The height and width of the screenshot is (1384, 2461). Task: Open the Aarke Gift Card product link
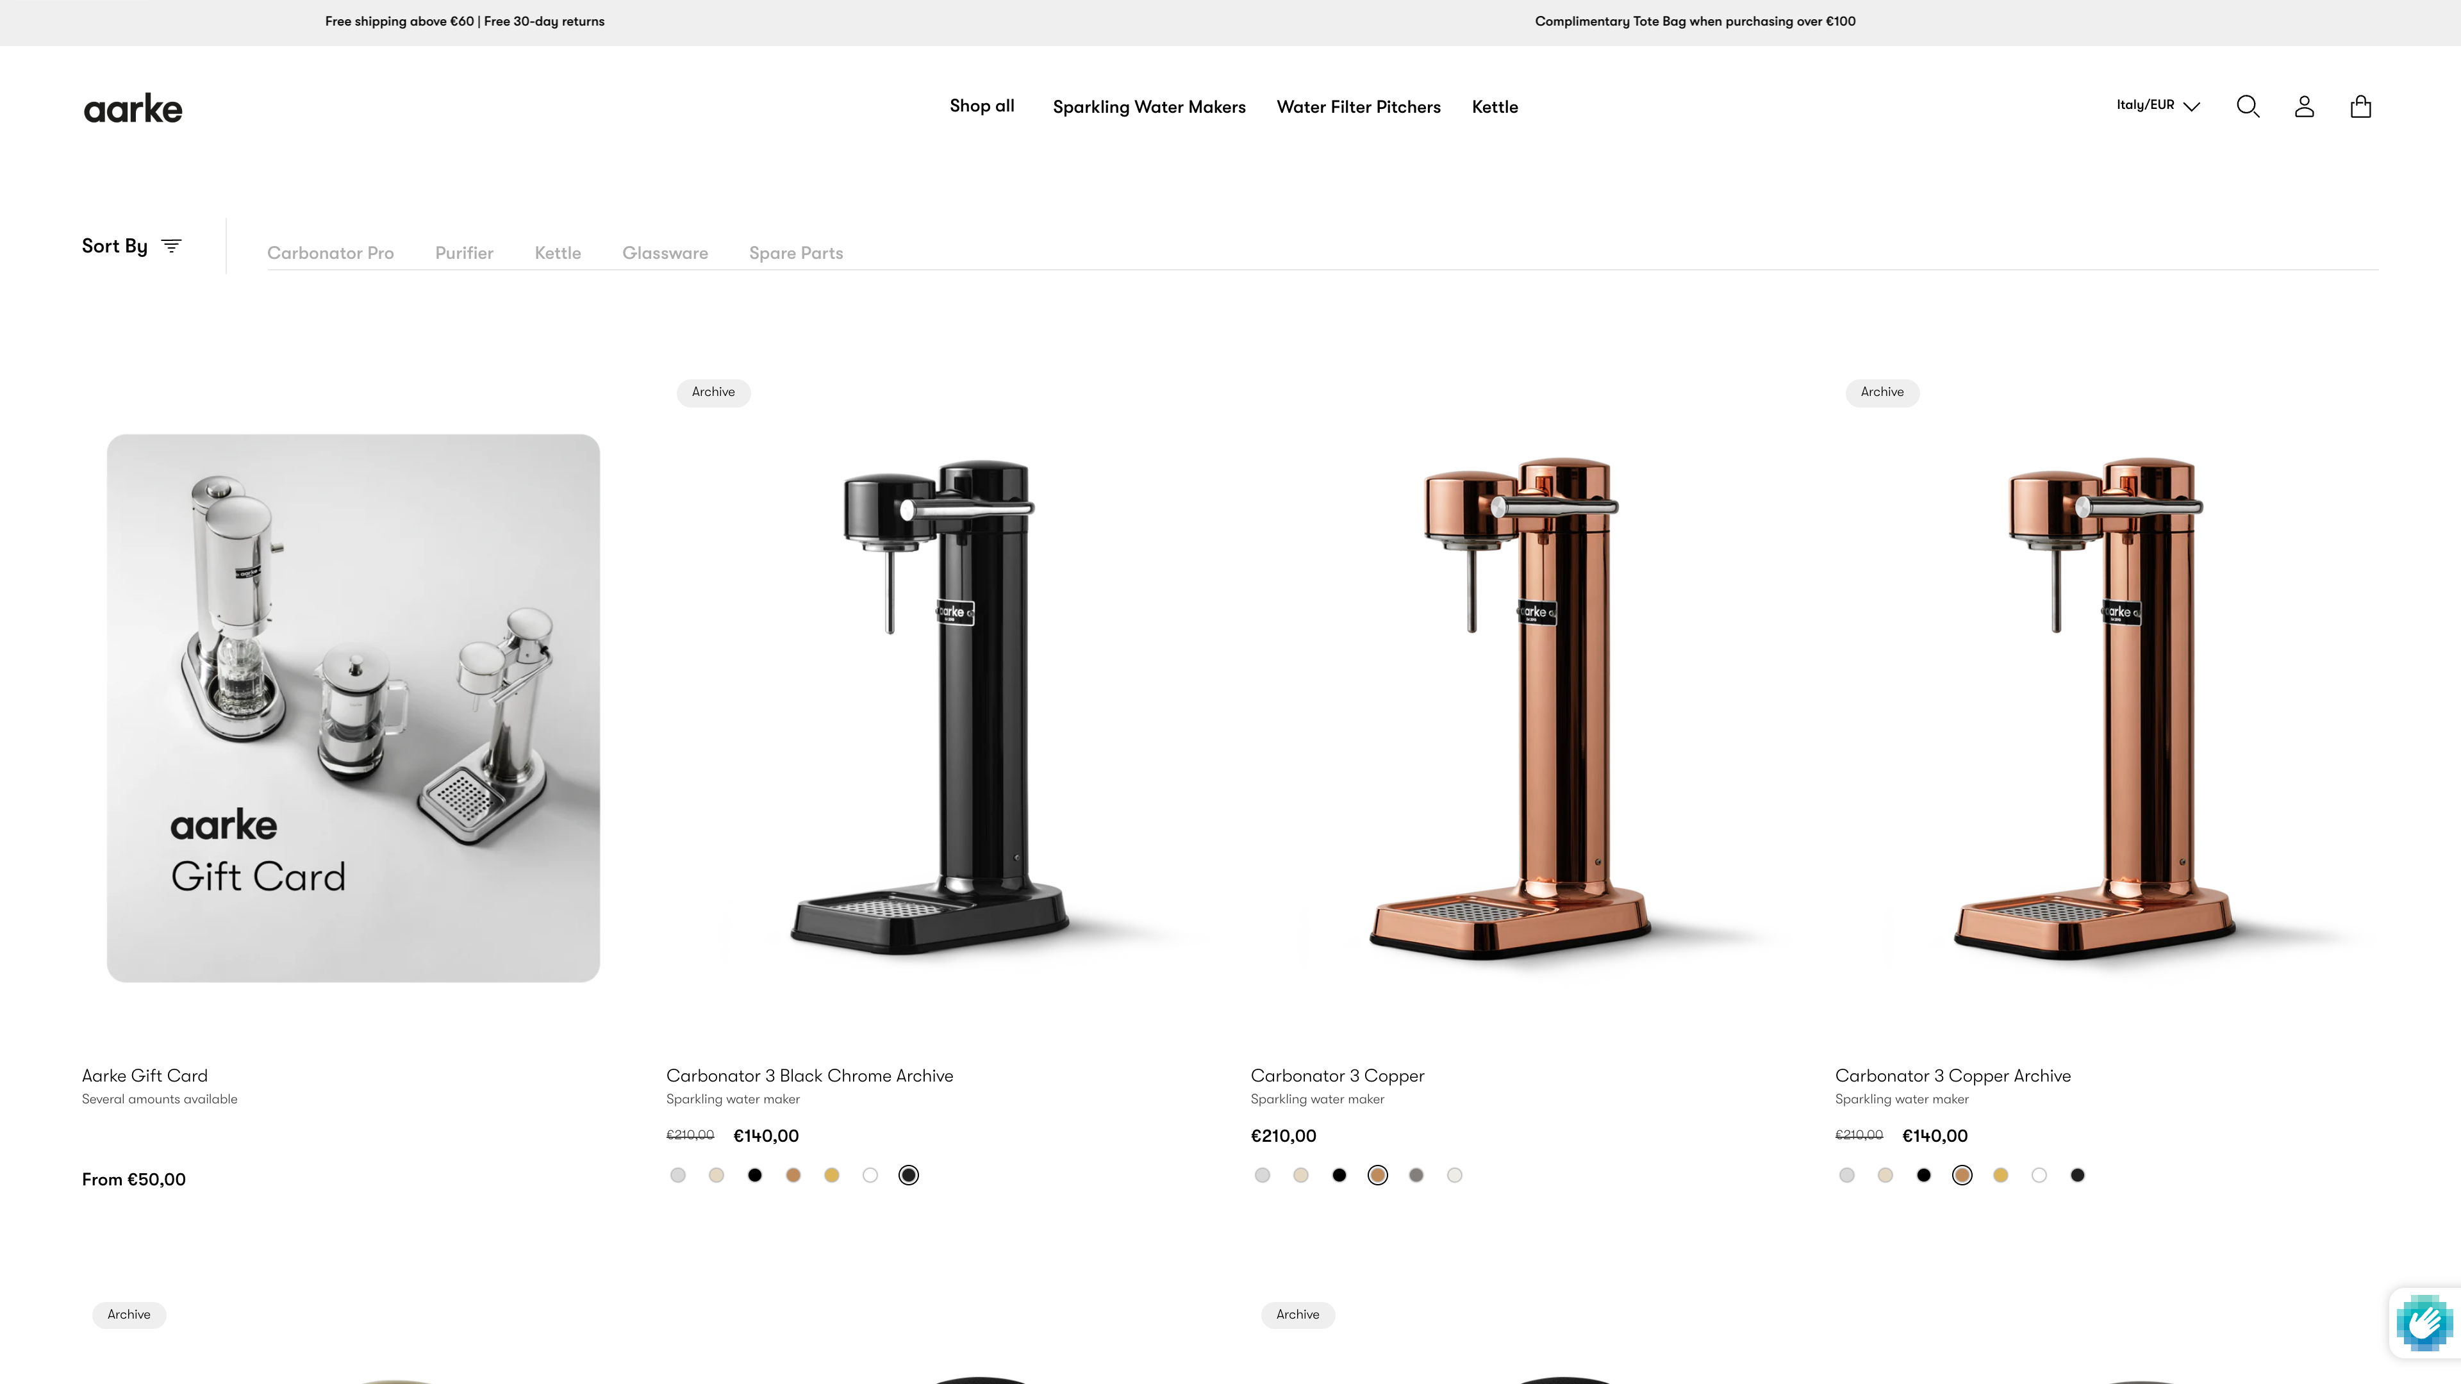tap(144, 1076)
